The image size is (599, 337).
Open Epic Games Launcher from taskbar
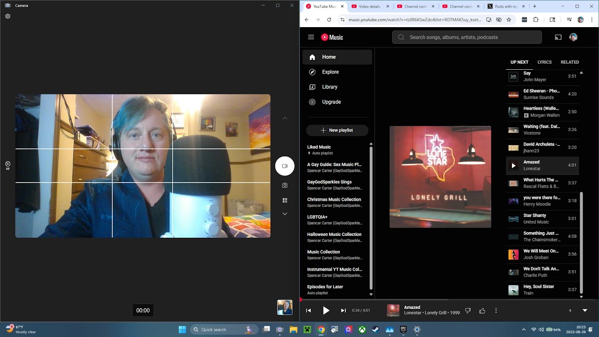pyautogui.click(x=403, y=330)
